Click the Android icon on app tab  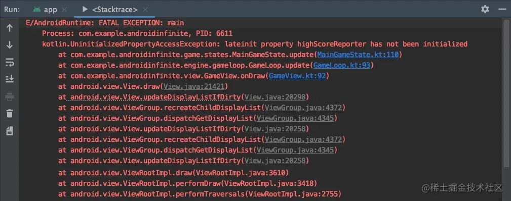coord(37,9)
